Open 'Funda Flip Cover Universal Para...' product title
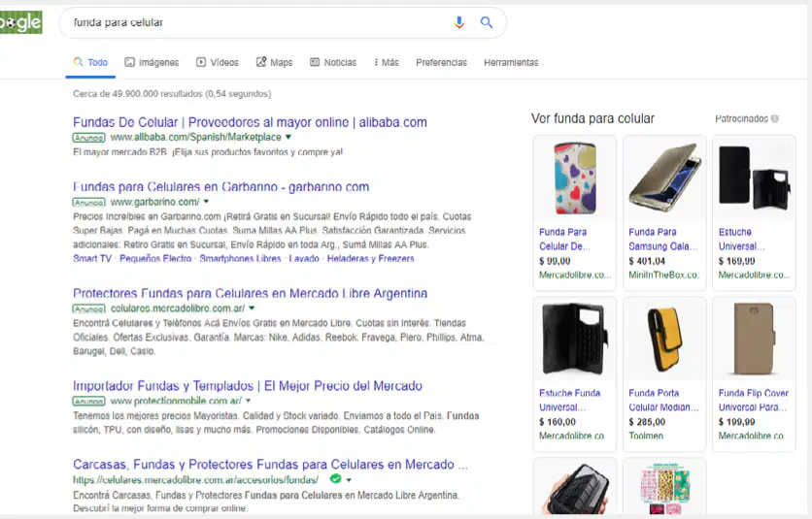 click(x=754, y=400)
